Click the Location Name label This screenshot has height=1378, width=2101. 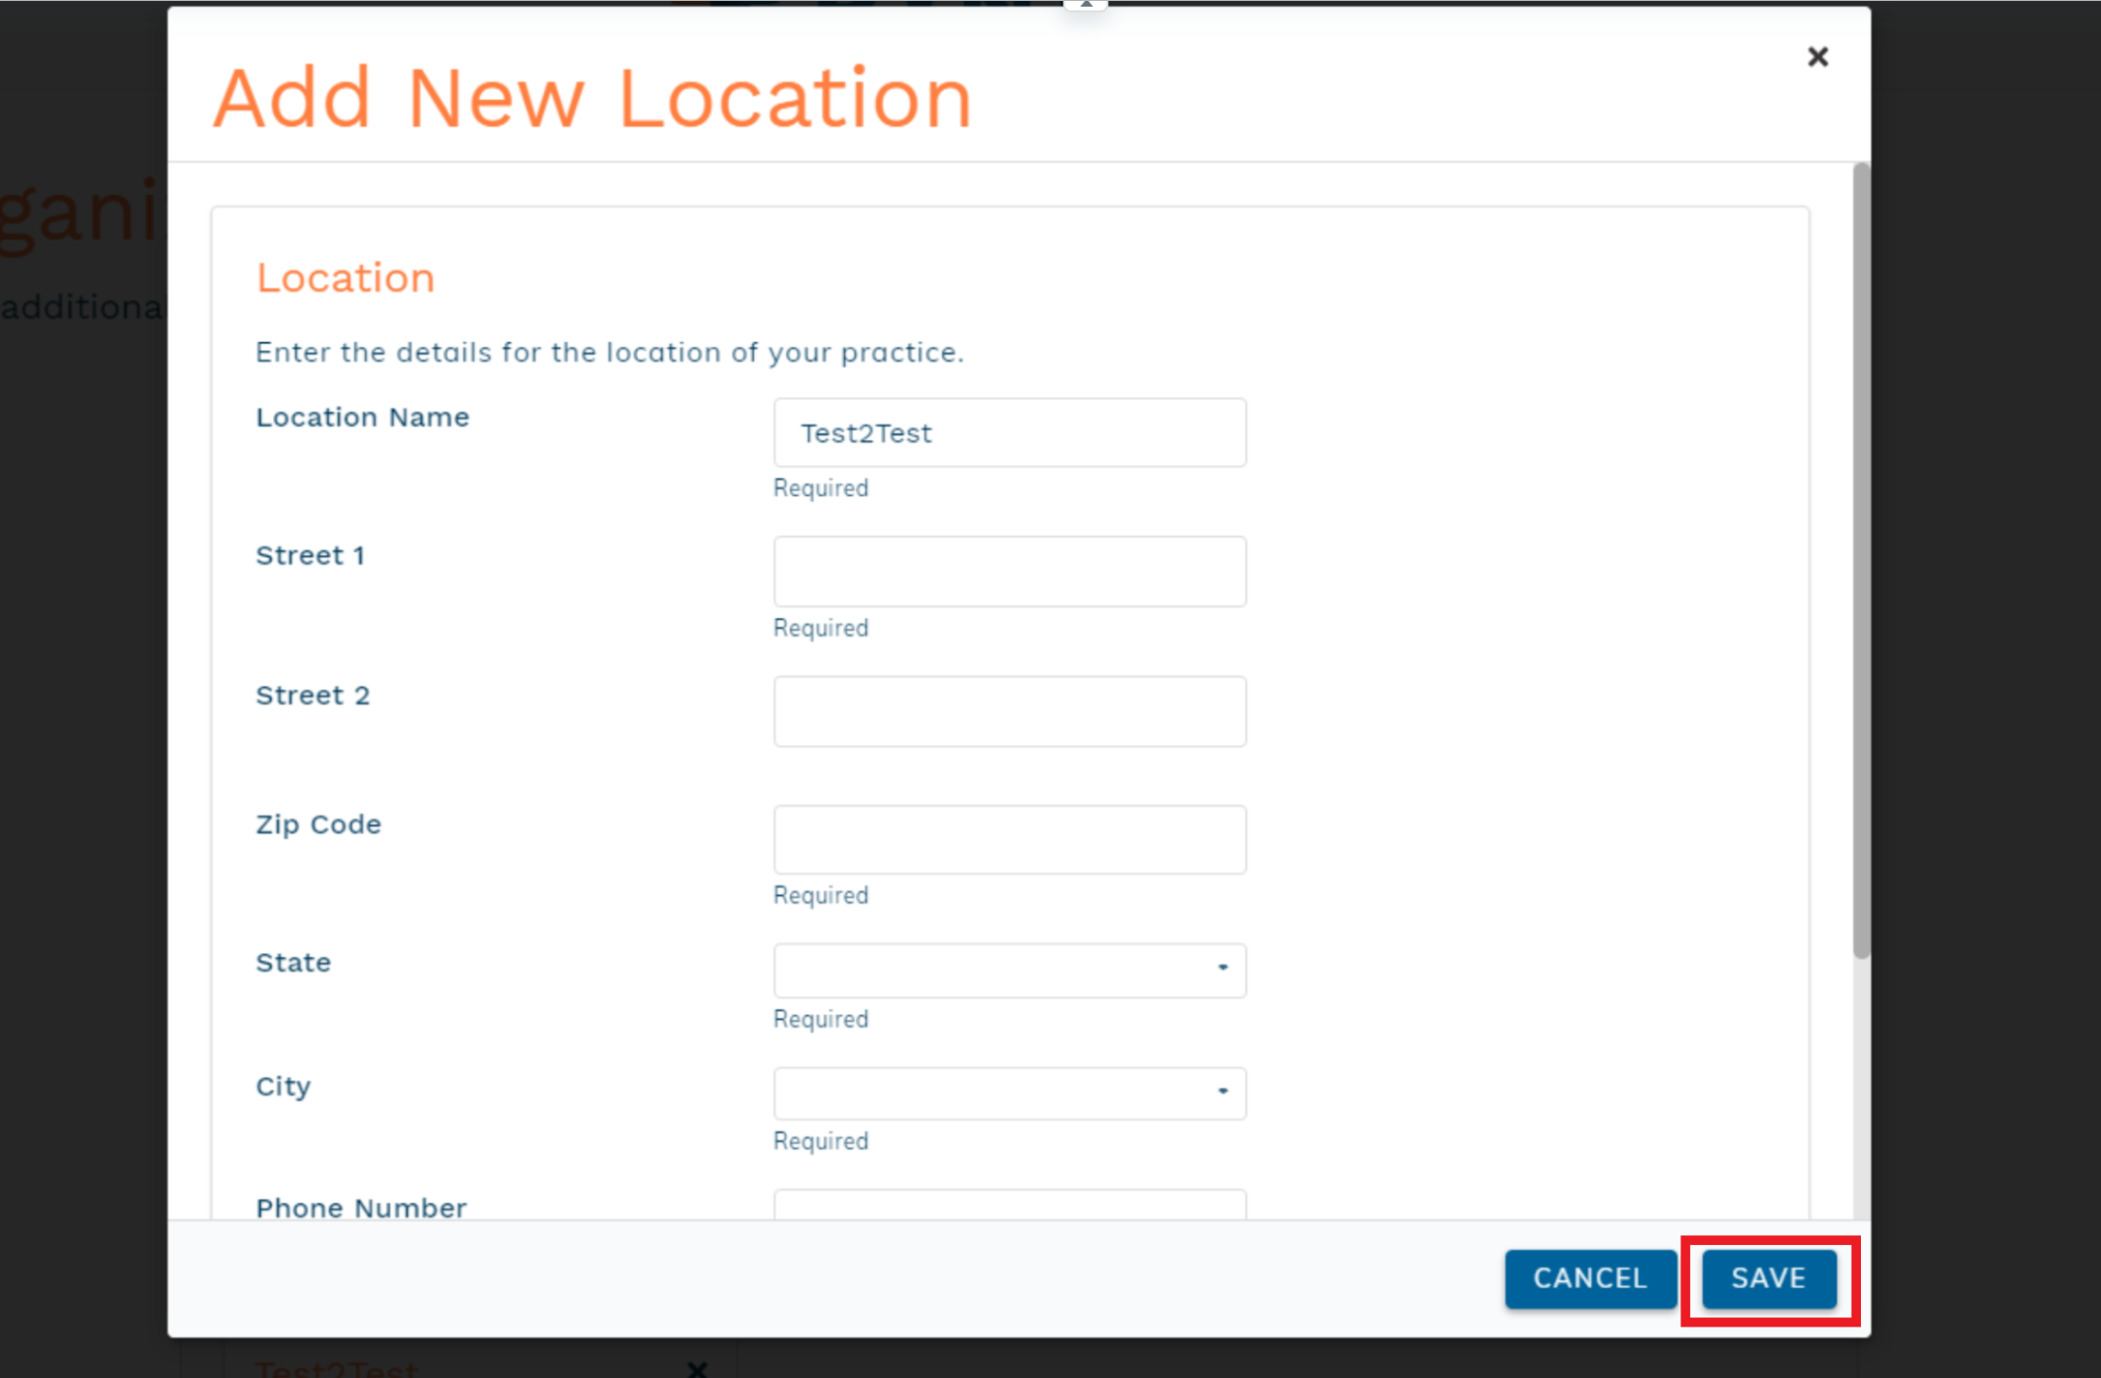click(363, 417)
